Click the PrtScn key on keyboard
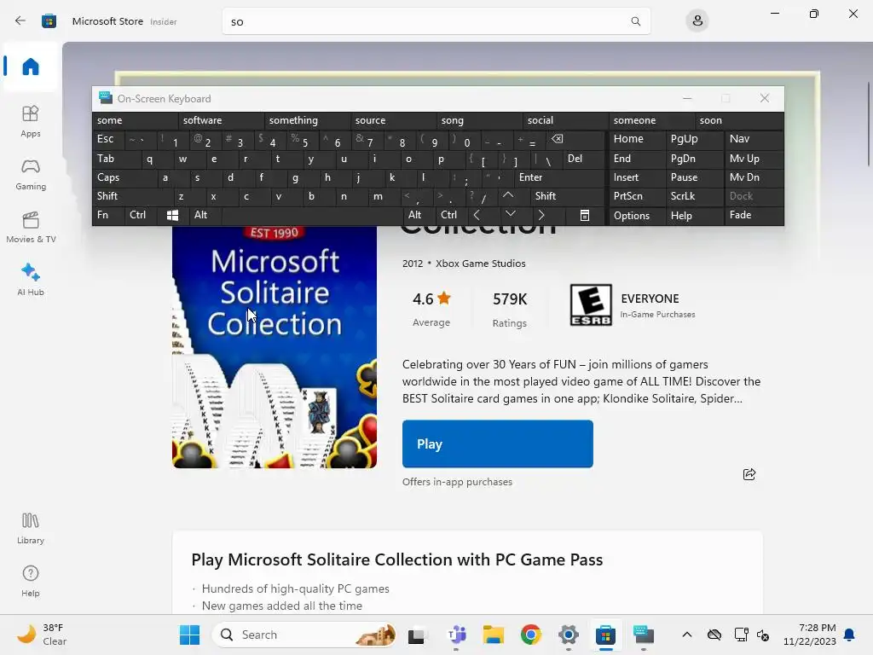This screenshot has height=655, width=873. [638, 196]
